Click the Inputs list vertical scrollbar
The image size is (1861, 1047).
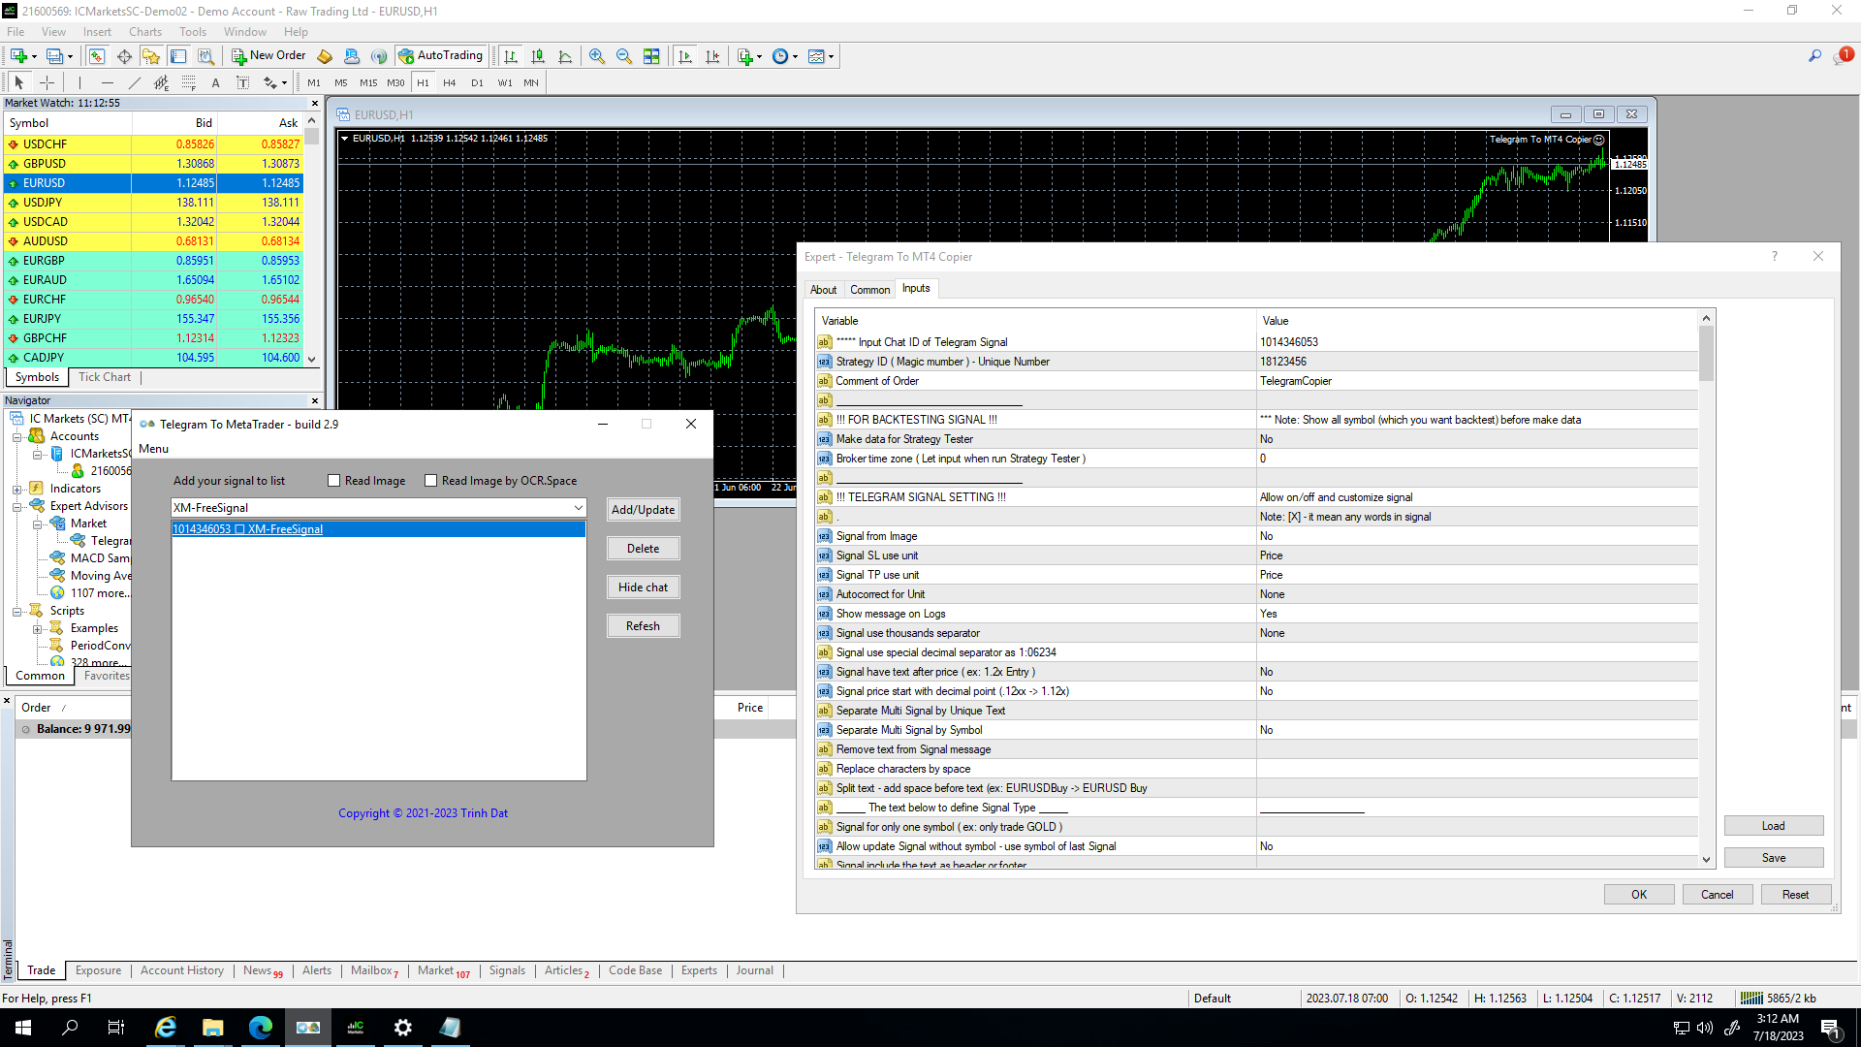(1706, 588)
